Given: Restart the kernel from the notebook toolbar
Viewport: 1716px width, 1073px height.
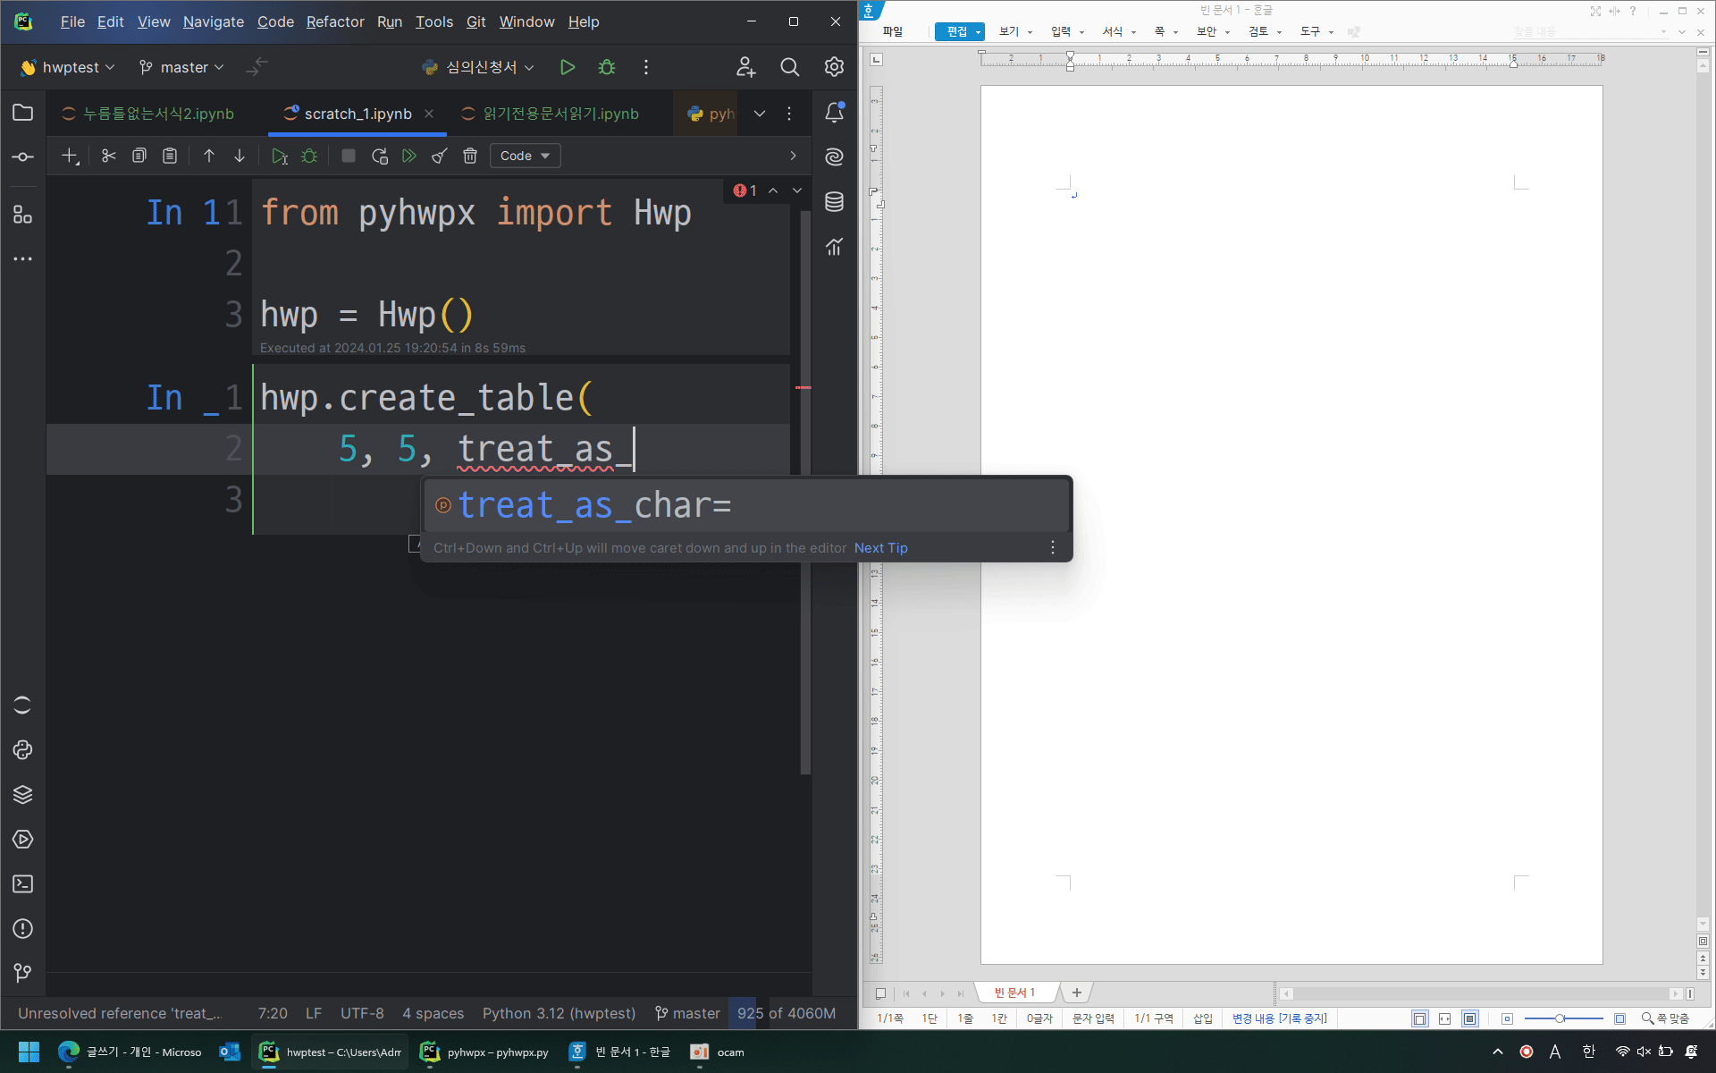Looking at the screenshot, I should tap(379, 156).
